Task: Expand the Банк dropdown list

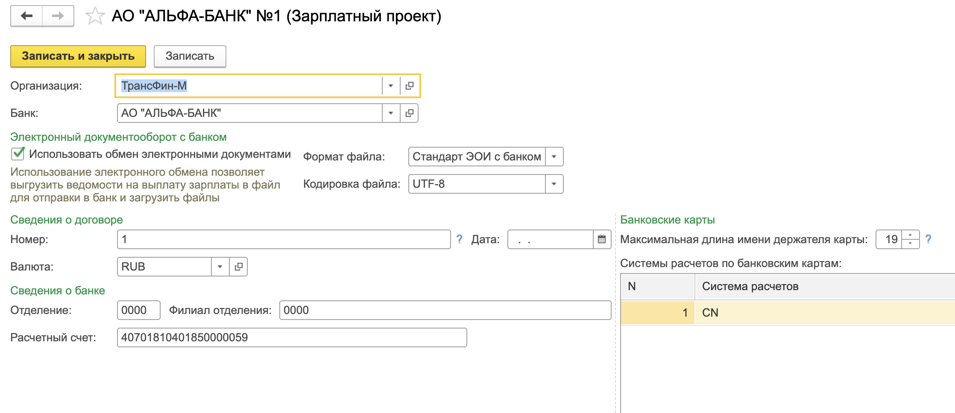Action: 391,113
